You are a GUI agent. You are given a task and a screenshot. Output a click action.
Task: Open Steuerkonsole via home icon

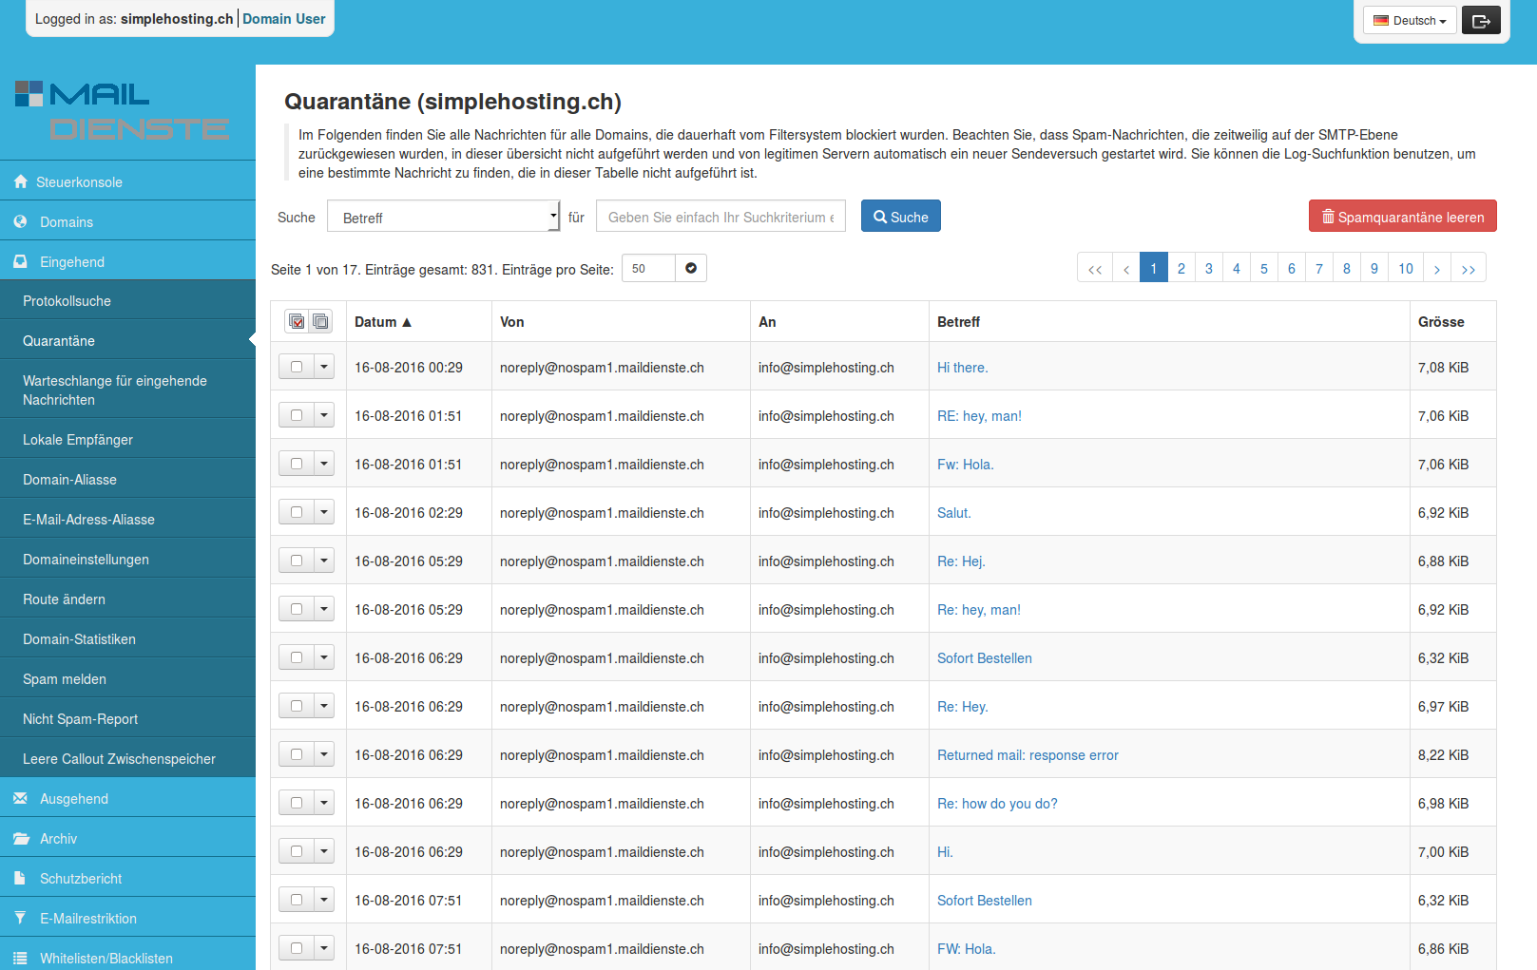pos(21,182)
